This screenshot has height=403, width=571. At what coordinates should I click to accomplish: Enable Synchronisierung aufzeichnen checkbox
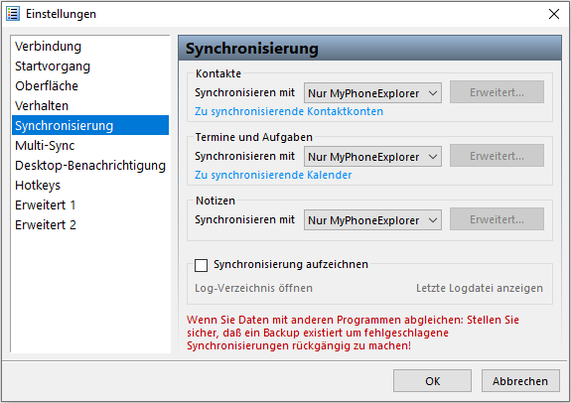(201, 265)
